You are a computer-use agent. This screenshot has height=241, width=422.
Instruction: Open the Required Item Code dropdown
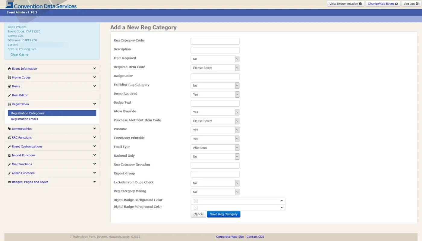215,68
